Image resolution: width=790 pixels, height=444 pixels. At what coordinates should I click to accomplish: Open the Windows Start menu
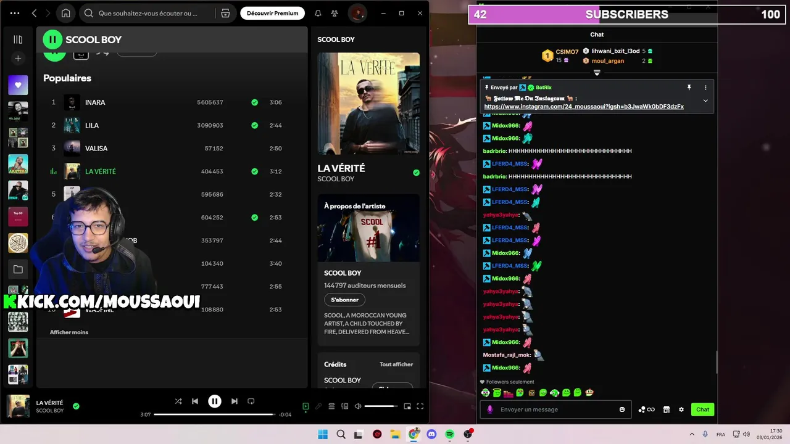[x=323, y=434]
